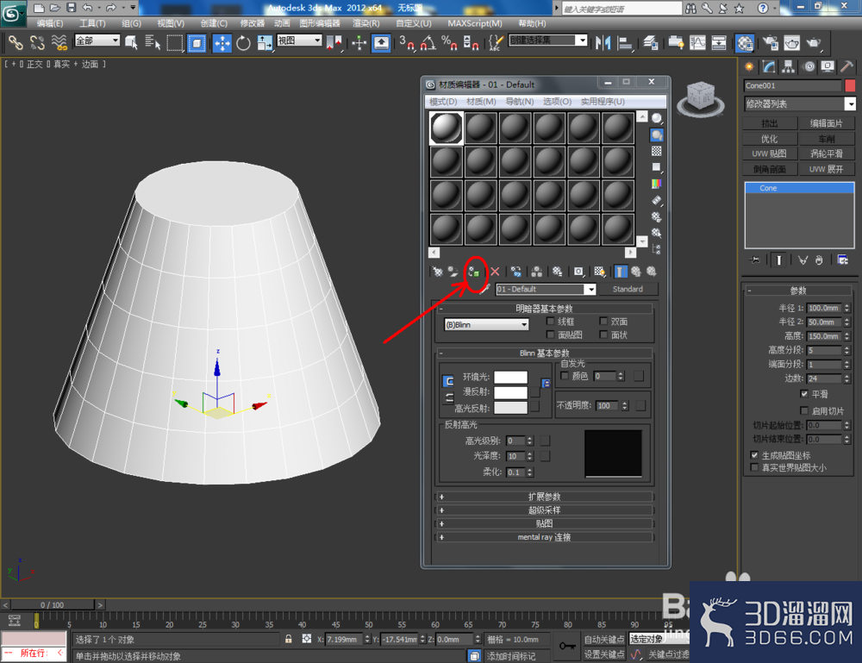Click the Align tool icon
This screenshot has width=862, height=663.
[x=625, y=43]
